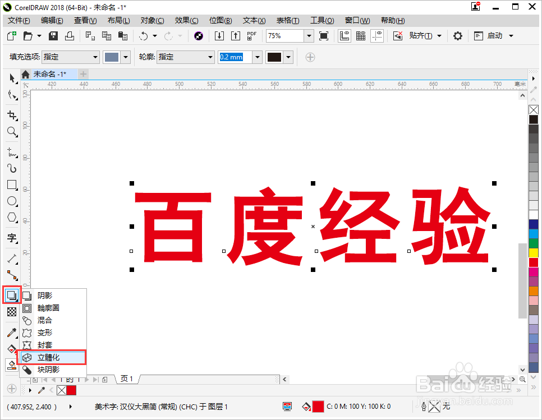Click the Paste clipboard icon
The width and height of the screenshot is (542, 420).
pyautogui.click(x=123, y=35)
